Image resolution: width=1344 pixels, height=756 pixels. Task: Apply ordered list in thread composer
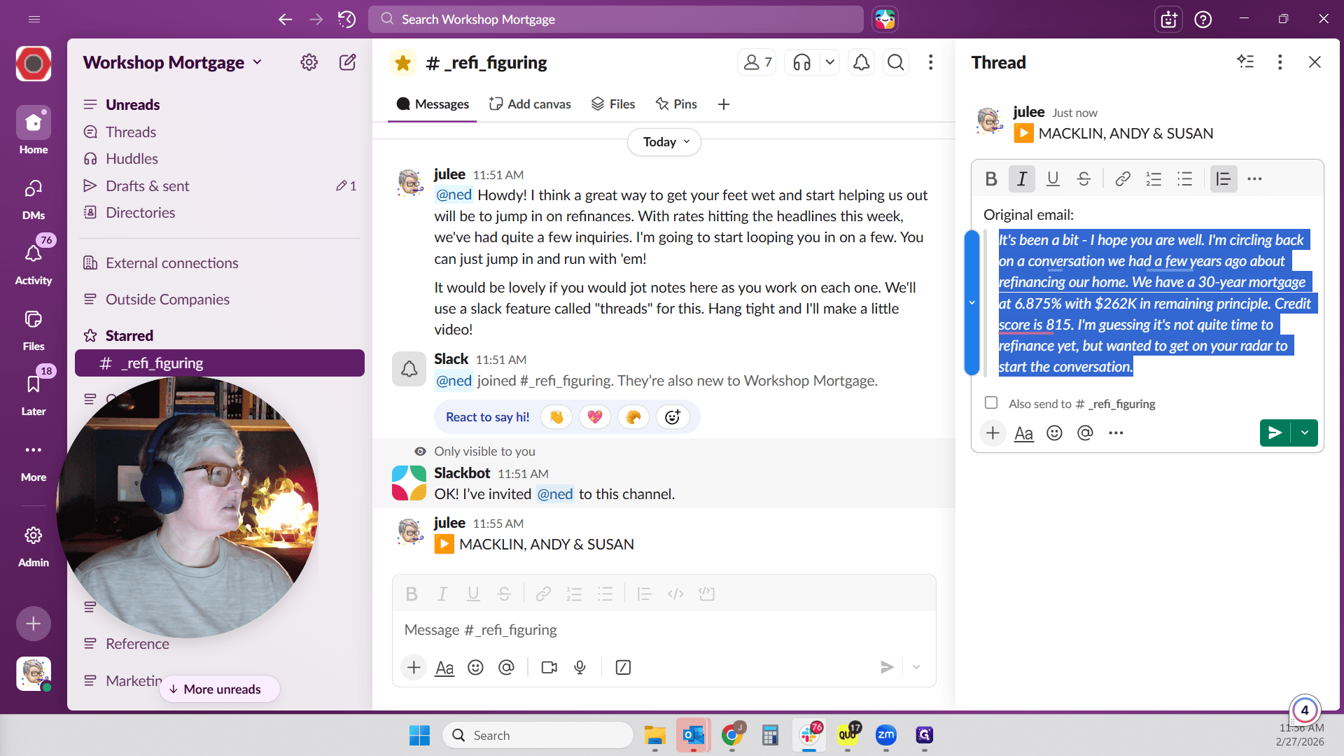tap(1154, 179)
